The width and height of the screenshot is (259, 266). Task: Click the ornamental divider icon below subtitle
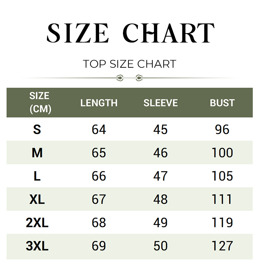pos(129,78)
